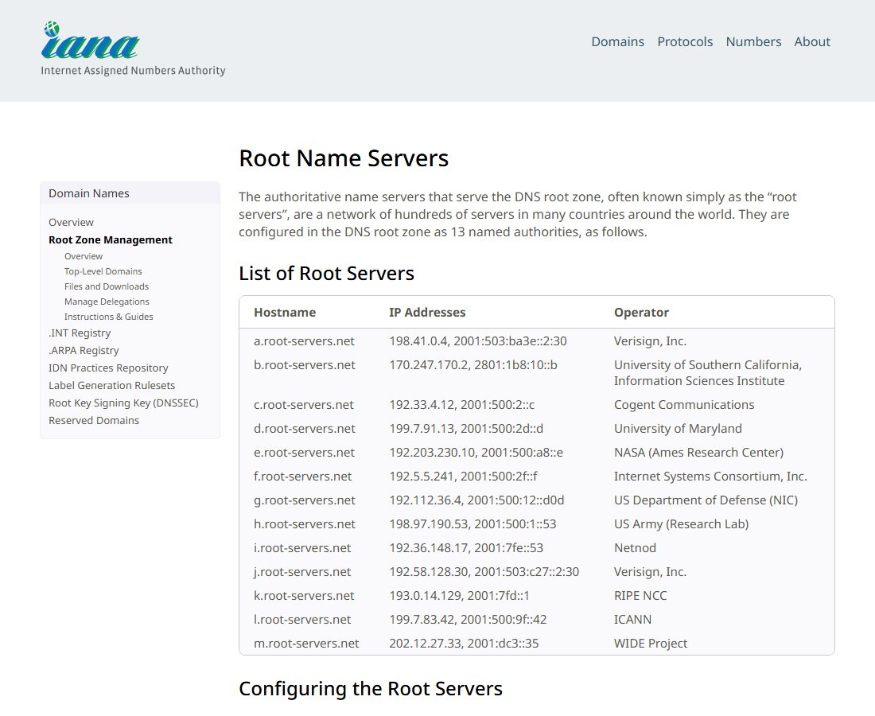Select d.root-servers.net hostname cell
Screen dimensions: 875x716
coord(304,429)
